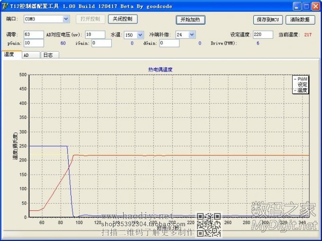The height and width of the screenshot is (241, 322).
Task: Maximize the T12 configuration tool window
Action: click(x=305, y=6)
